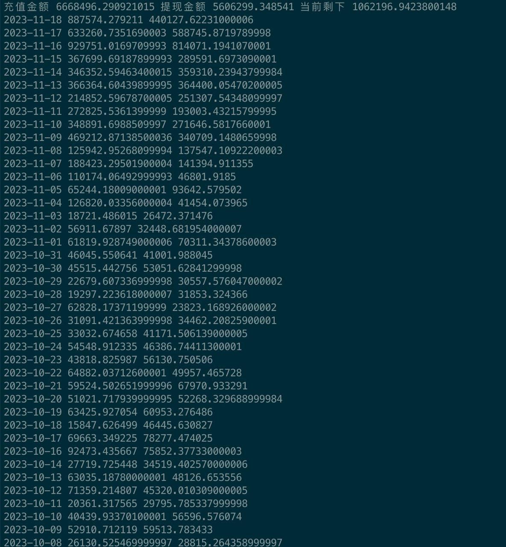Click the 充值金额 total value 6668496.290921015
The height and width of the screenshot is (547, 506).
(x=105, y=7)
